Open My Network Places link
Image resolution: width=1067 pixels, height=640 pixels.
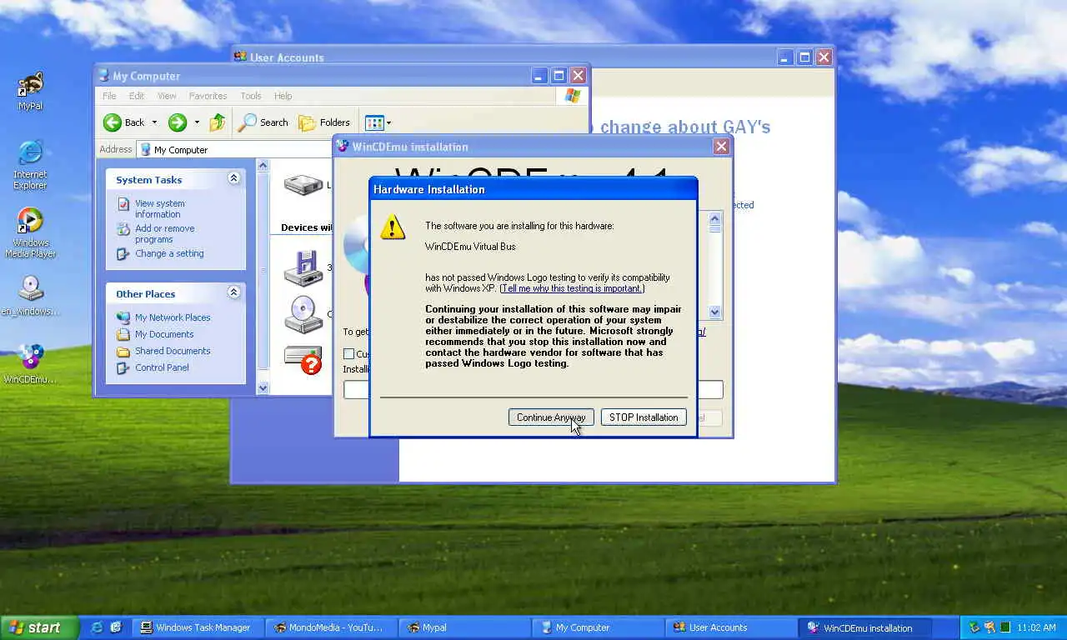(172, 317)
